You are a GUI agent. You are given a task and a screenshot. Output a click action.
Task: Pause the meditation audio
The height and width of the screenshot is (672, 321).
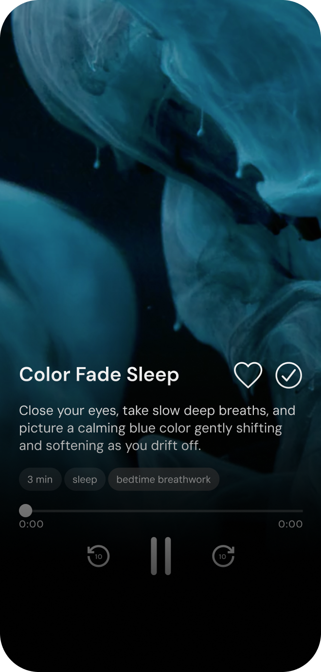161,556
